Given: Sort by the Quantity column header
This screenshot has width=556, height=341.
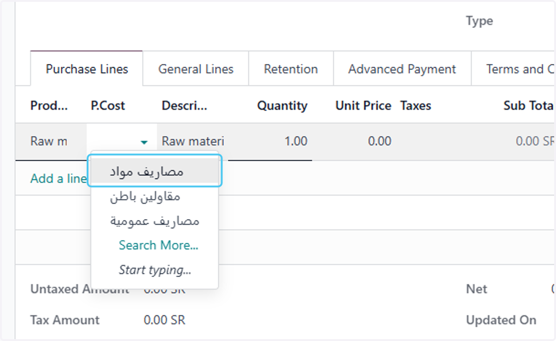Looking at the screenshot, I should click(282, 106).
